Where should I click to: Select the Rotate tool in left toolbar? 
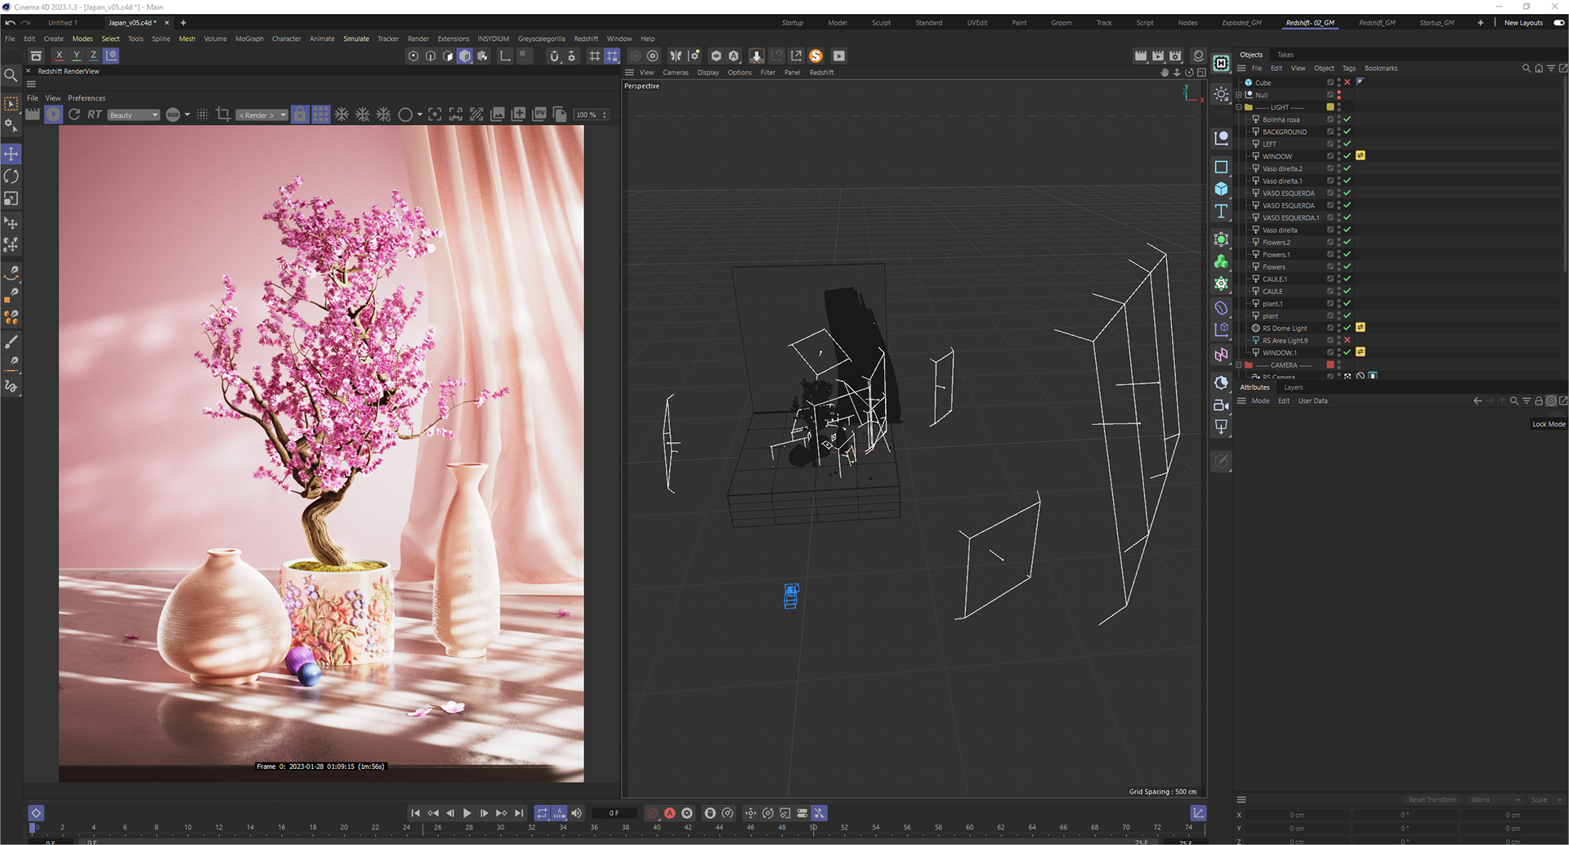[11, 177]
